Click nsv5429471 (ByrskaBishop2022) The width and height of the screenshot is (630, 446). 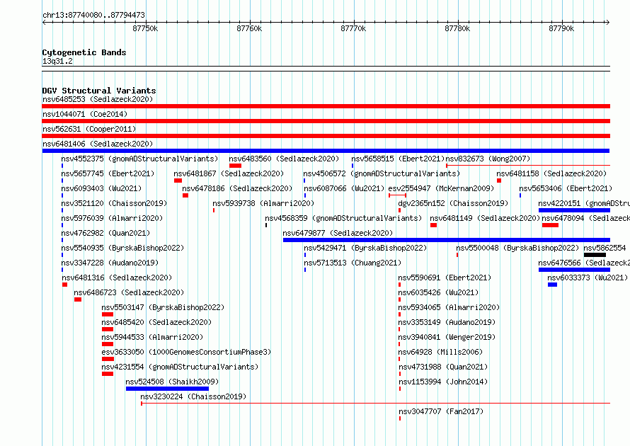pyautogui.click(x=365, y=248)
